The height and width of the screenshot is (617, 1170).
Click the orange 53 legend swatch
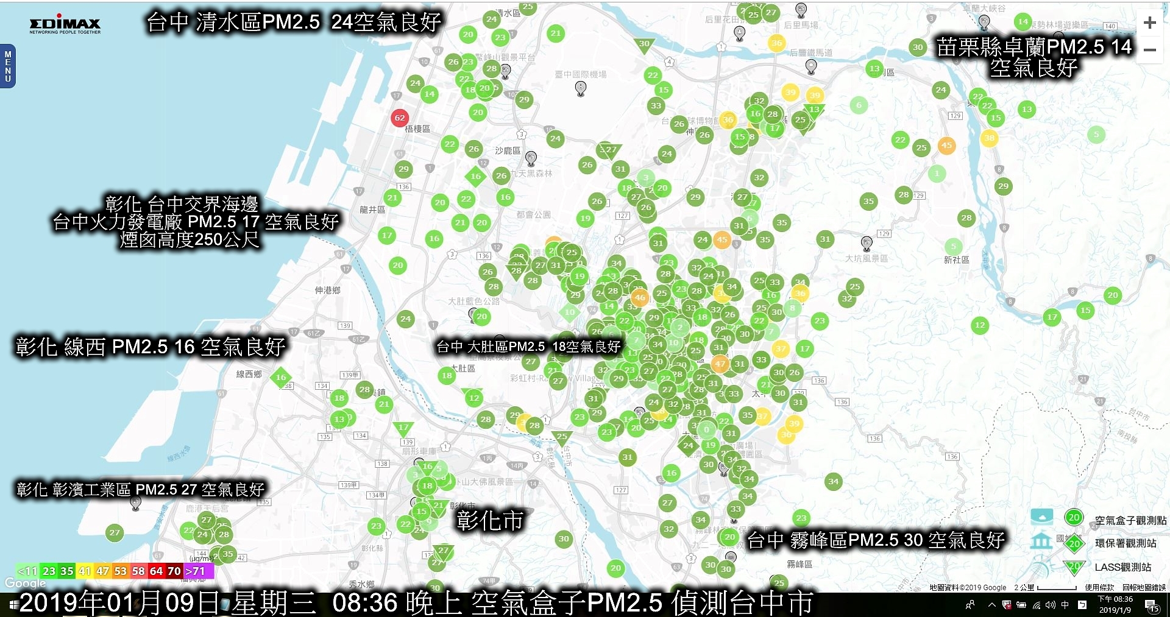pos(121,571)
